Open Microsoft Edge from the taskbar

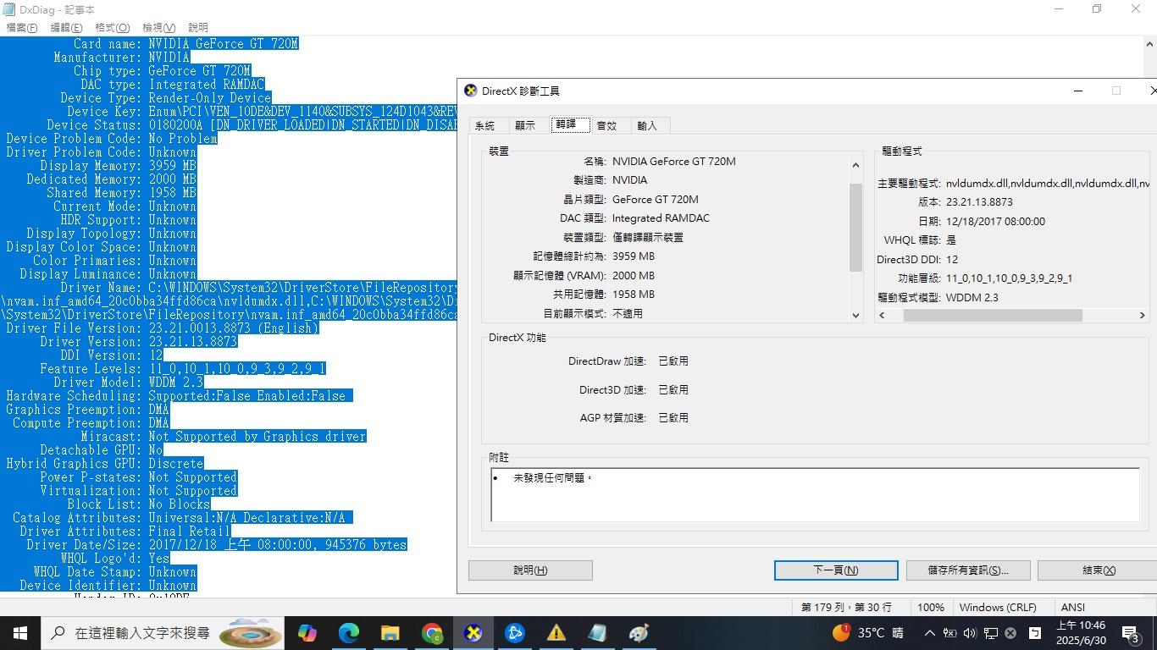pos(349,633)
